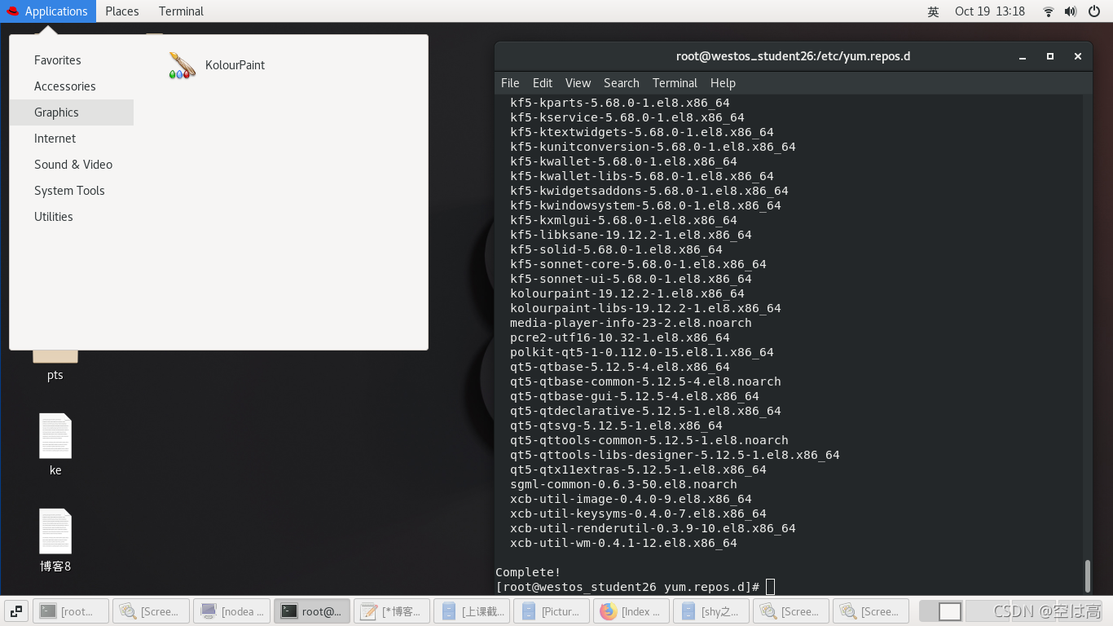
Task: Open the terminal File menu
Action: 510,83
